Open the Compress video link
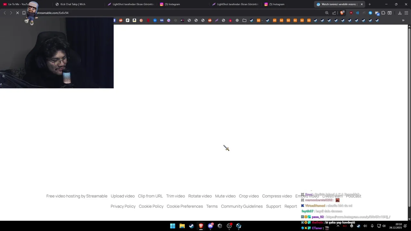Viewport: 411px width, 231px height. click(277, 196)
